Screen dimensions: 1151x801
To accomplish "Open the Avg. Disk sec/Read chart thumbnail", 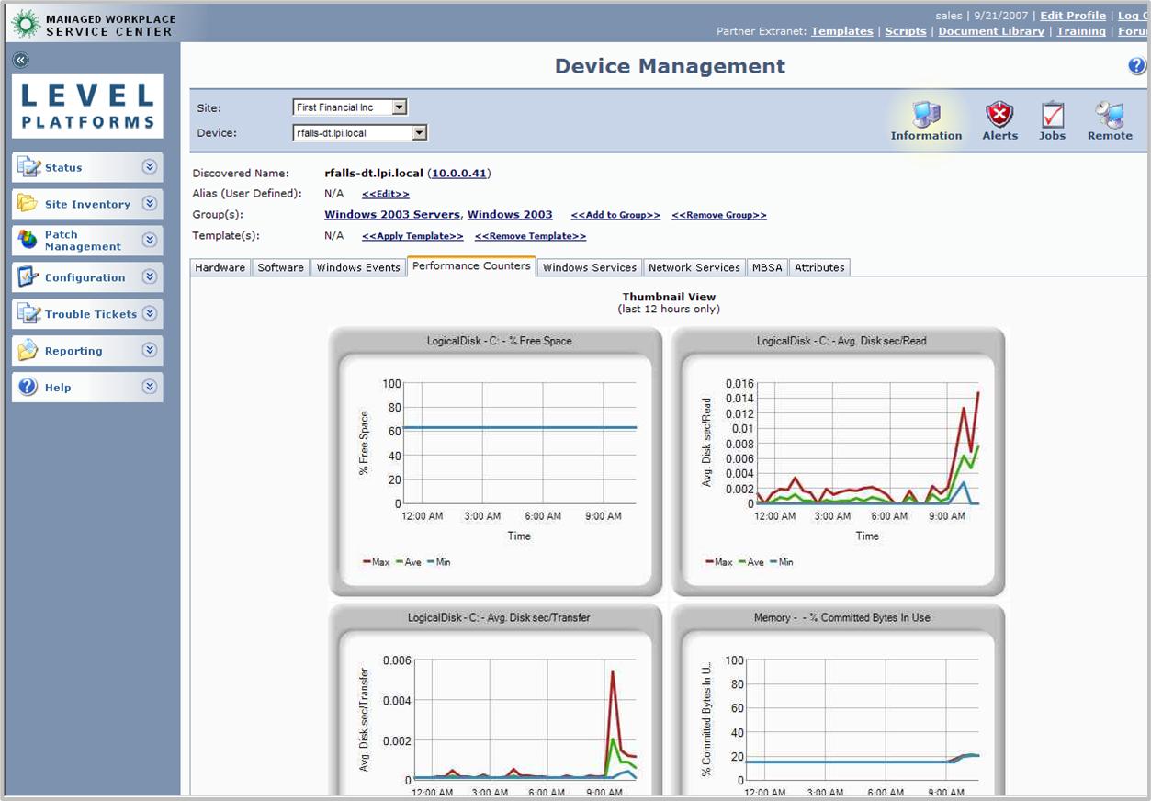I will (839, 461).
